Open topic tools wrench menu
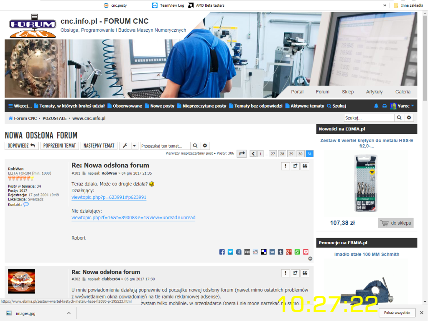 [125, 145]
